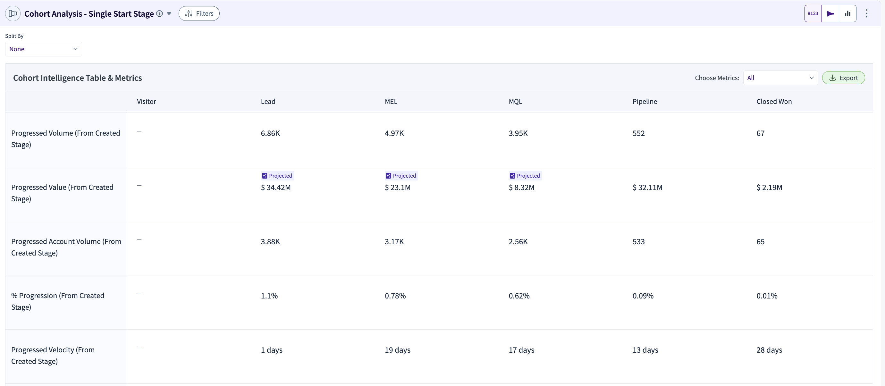The image size is (885, 386).
Task: Select the Closed Won column header
Action: tap(774, 101)
